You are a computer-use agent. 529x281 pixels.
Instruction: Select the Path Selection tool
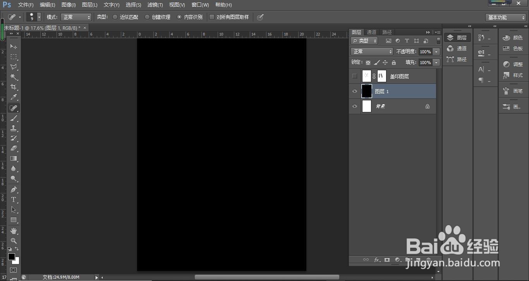[14, 210]
